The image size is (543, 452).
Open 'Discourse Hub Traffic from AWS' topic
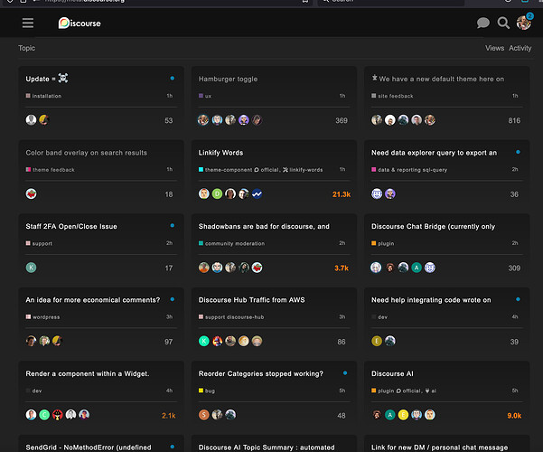[x=251, y=300]
